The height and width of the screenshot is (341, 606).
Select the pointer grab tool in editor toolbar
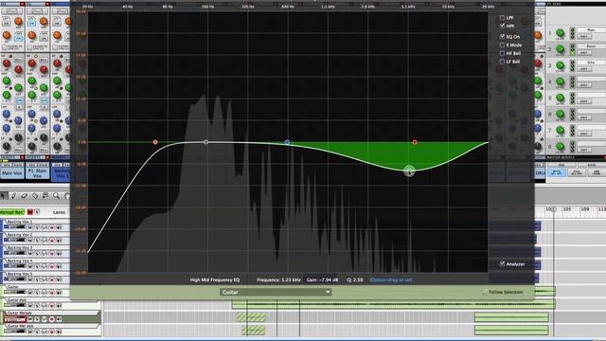4,196
